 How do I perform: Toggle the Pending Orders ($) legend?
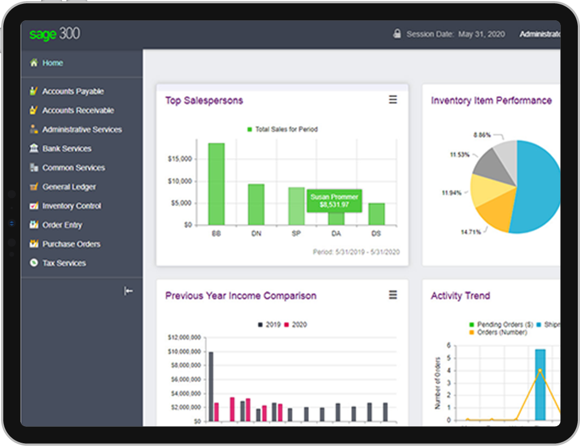pos(501,324)
